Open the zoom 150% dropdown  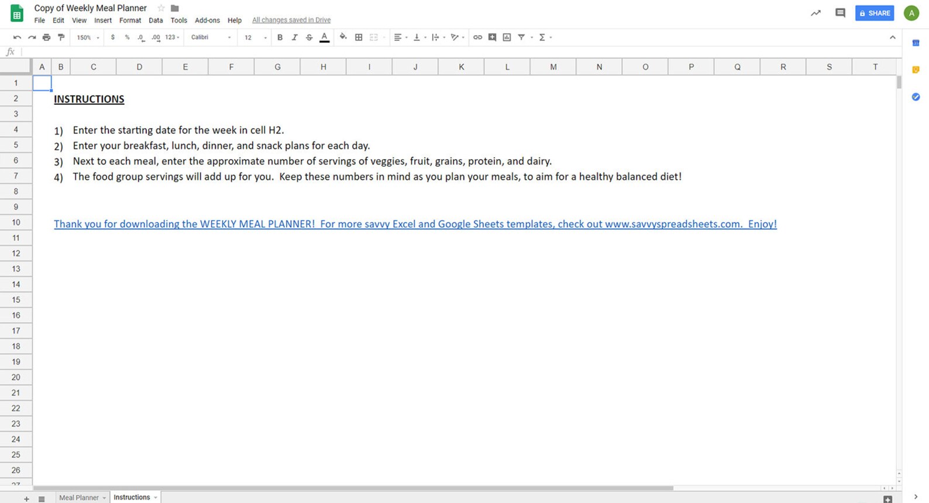88,37
